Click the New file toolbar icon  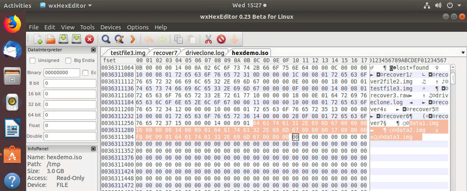(x=38, y=39)
